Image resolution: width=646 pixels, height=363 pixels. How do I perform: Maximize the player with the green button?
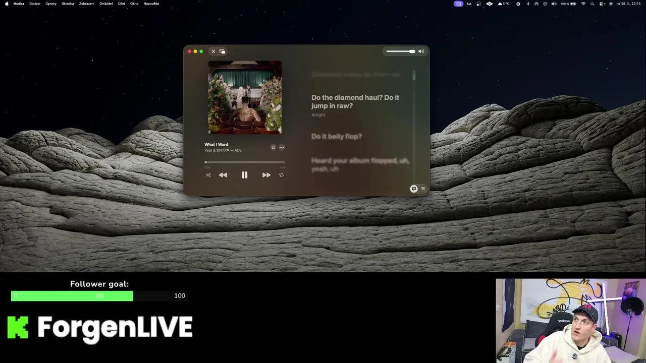point(201,51)
